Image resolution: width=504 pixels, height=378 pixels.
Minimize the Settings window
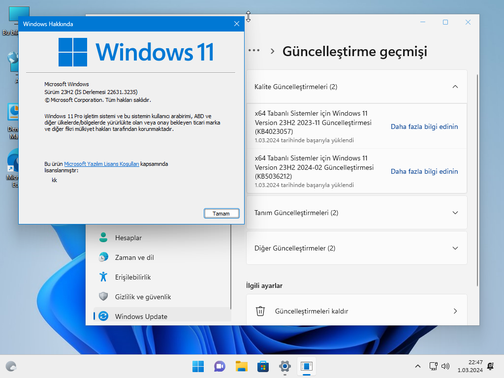[x=423, y=22]
